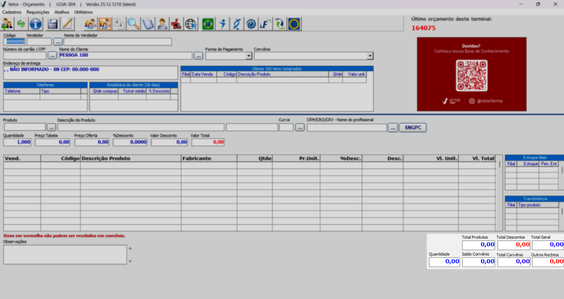Click the add new customer icon
This screenshot has width=564, height=299.
pos(7,24)
